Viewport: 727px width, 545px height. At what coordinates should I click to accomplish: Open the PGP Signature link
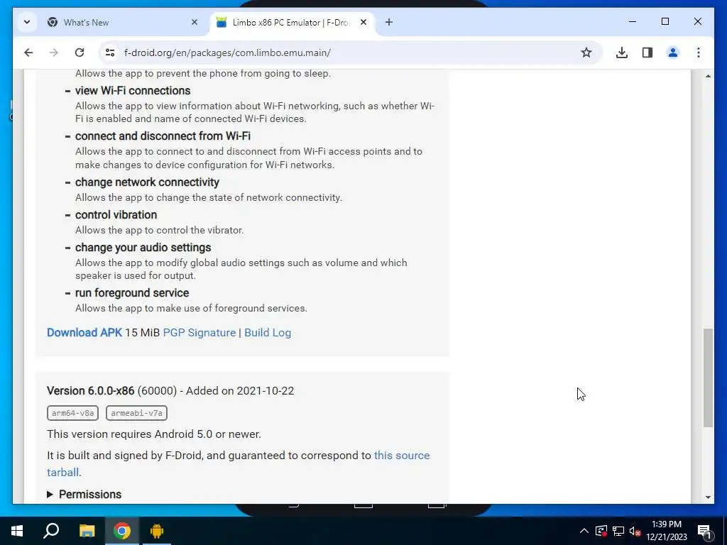click(x=199, y=333)
